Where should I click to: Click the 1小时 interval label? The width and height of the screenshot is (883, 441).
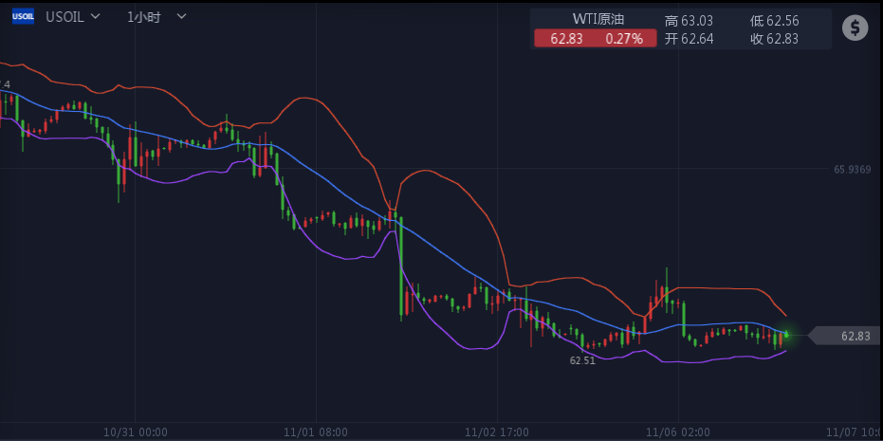pyautogui.click(x=143, y=17)
